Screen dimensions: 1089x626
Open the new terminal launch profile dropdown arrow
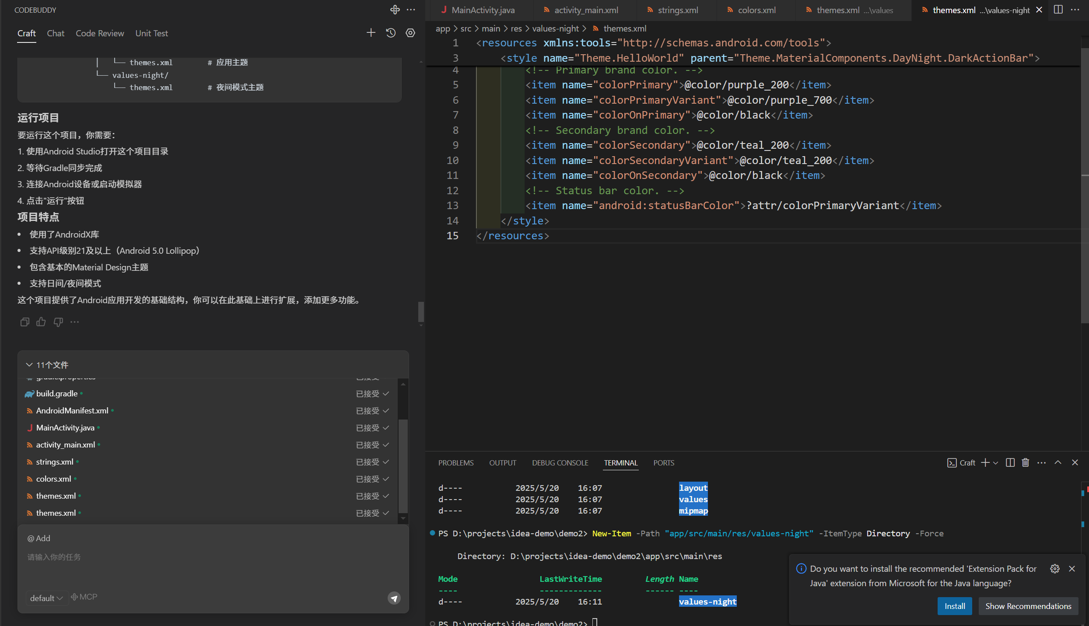click(996, 463)
